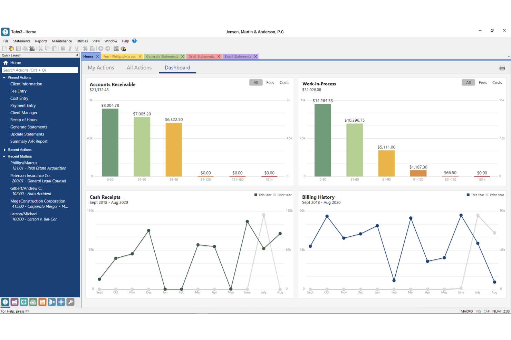Viewport: 511px width, 340px height.
Task: Click the Print toolbar icon
Action: (x=25, y=49)
